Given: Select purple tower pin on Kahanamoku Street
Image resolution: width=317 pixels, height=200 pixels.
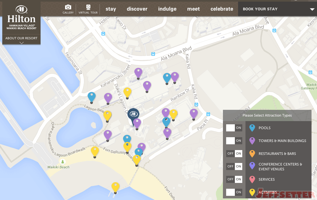Looking at the screenshot, I should [138, 73].
